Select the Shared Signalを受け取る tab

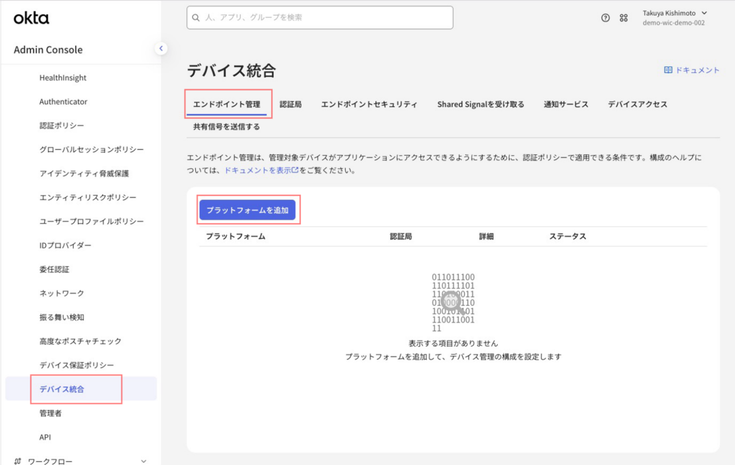pos(481,104)
